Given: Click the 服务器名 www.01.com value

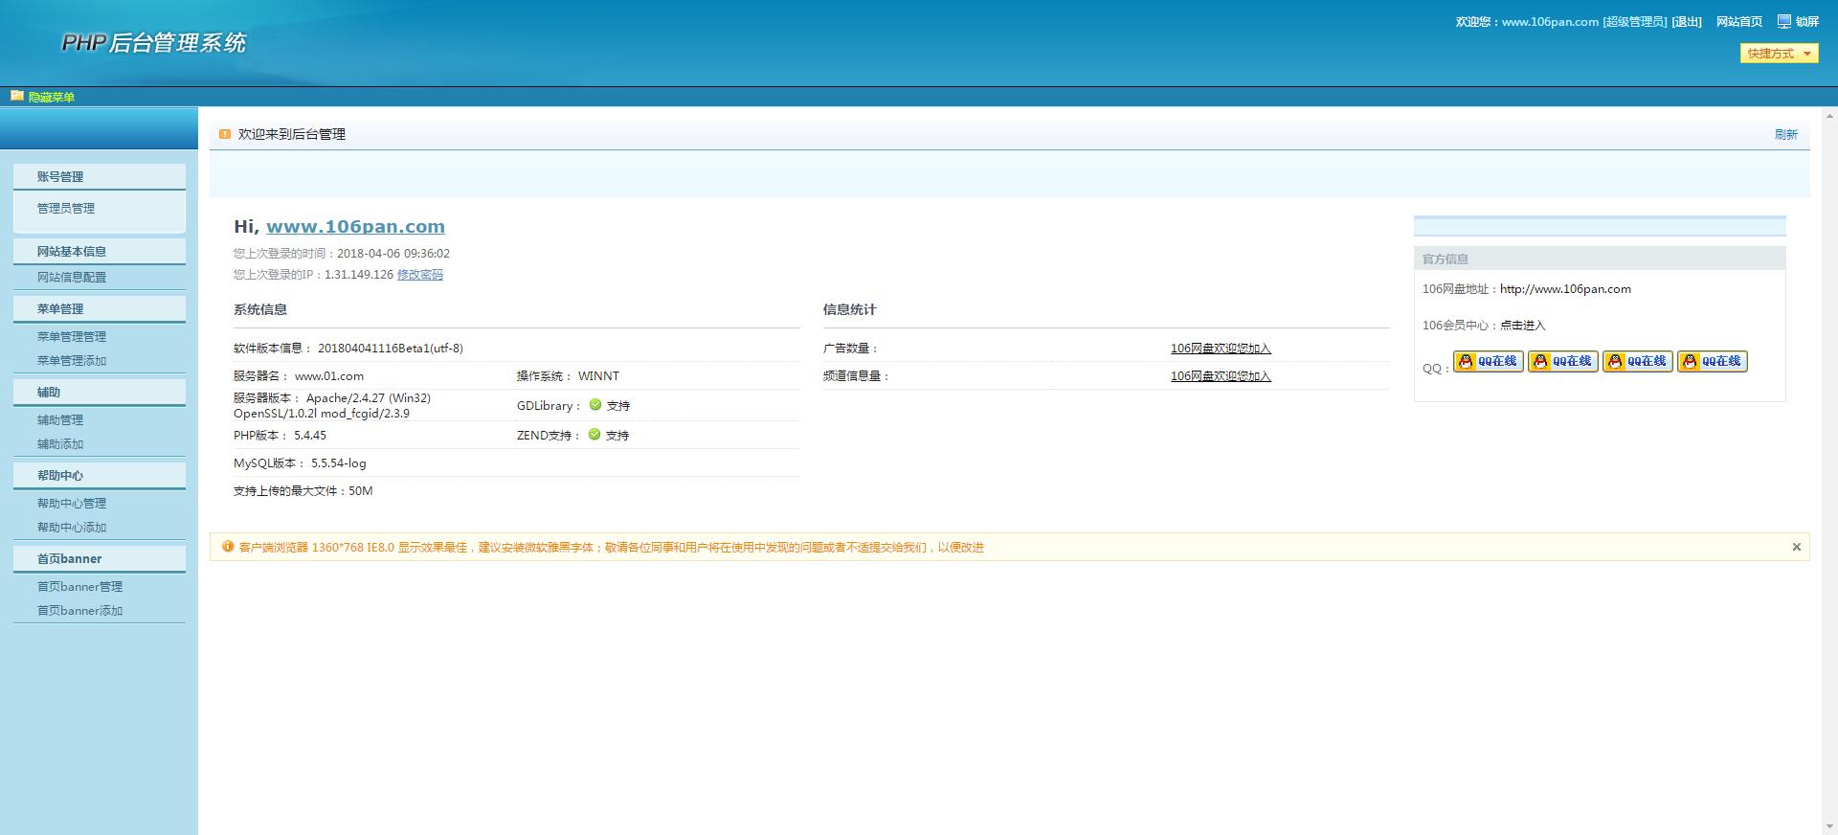Looking at the screenshot, I should tap(329, 375).
